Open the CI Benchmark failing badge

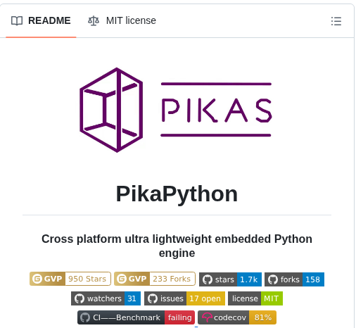[x=136, y=317]
